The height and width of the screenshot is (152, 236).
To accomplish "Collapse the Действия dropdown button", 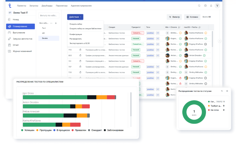I will (75, 17).
